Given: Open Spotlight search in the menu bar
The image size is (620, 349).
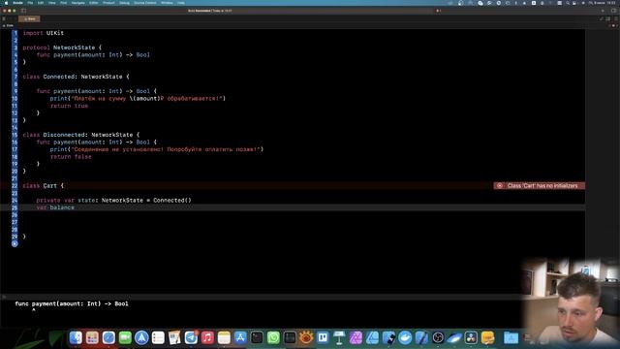Looking at the screenshot, I should coord(568,3).
